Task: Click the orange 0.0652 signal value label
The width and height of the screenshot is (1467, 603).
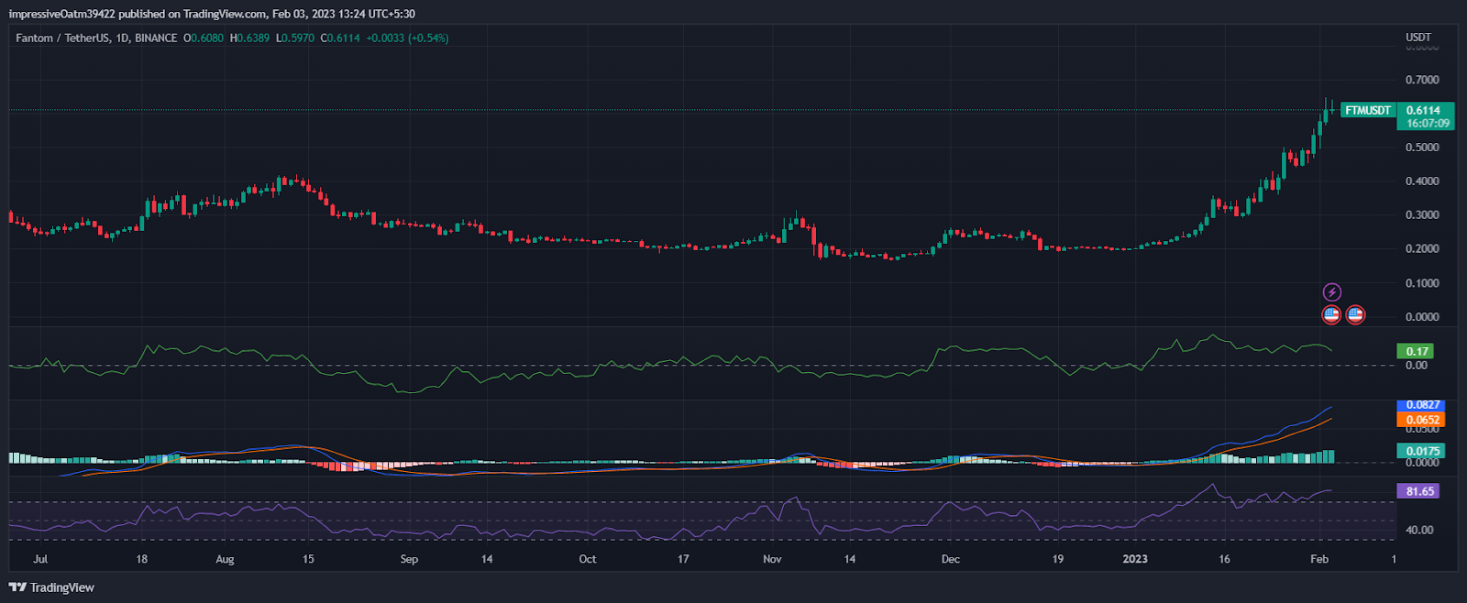Action: pyautogui.click(x=1422, y=420)
